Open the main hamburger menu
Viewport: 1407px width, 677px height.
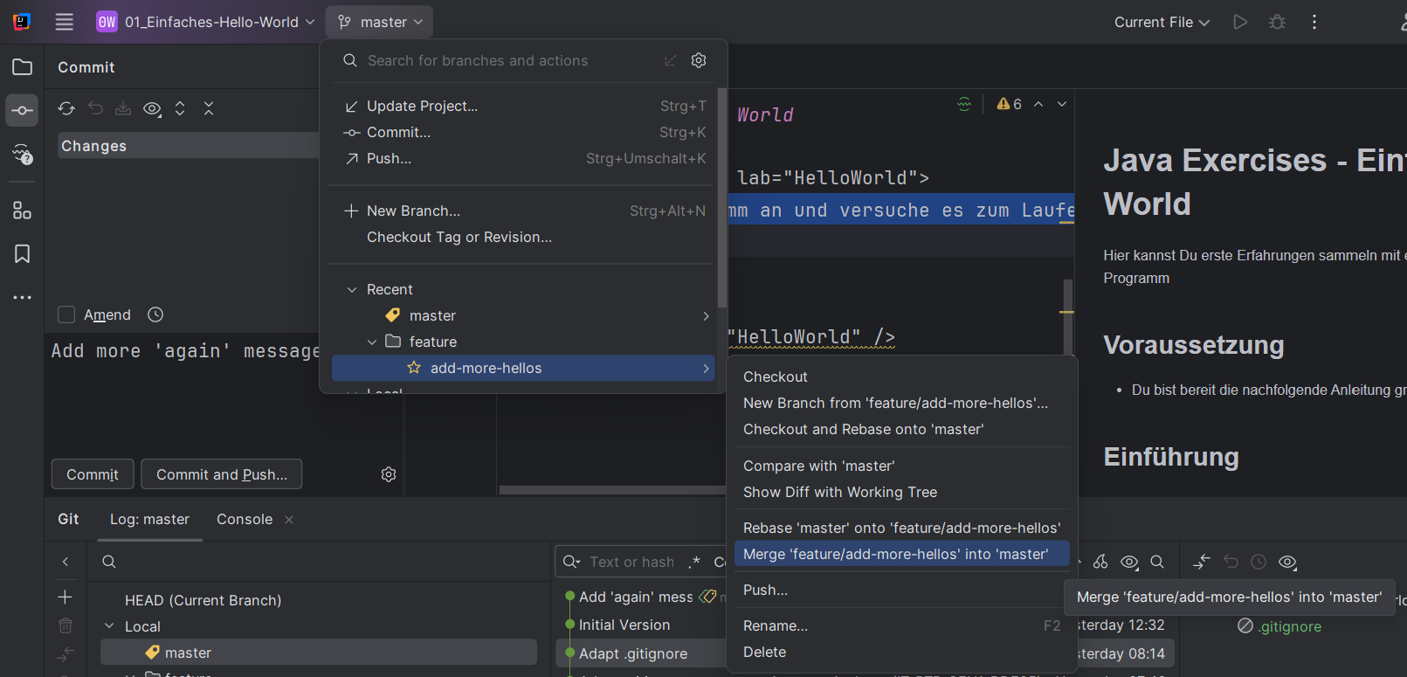65,22
